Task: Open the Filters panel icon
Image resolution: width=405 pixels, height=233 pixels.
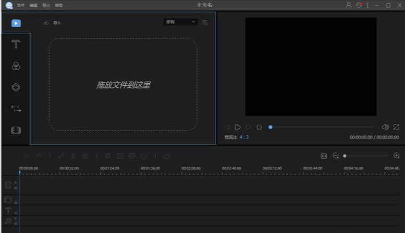Action: [x=16, y=66]
